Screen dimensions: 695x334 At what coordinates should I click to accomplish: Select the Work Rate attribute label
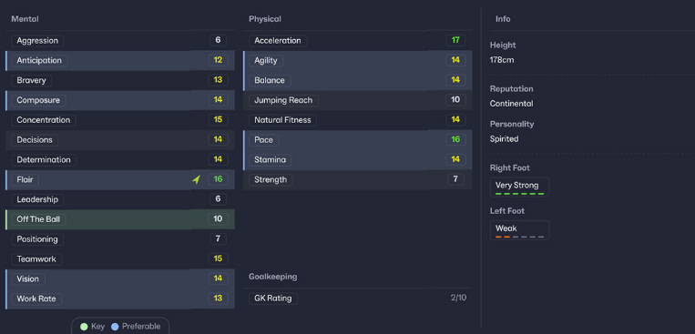pos(36,299)
